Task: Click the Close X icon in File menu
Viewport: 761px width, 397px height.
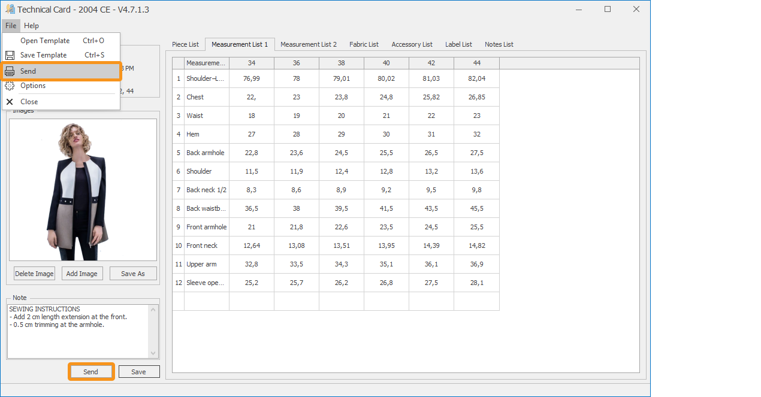Action: pos(10,102)
